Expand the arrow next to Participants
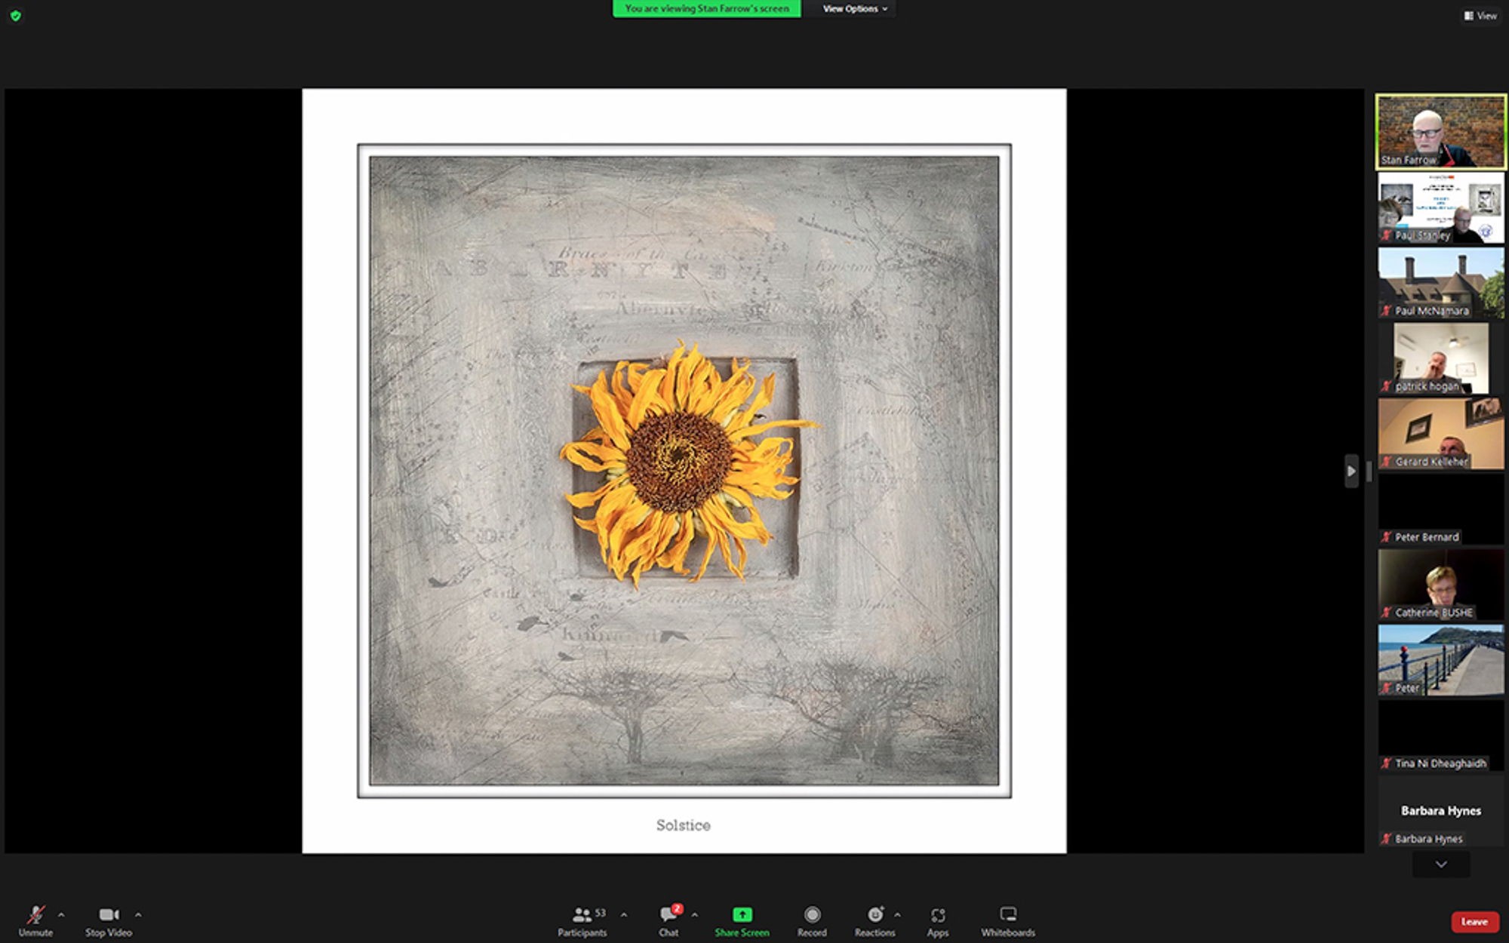This screenshot has height=943, width=1509. point(624,914)
